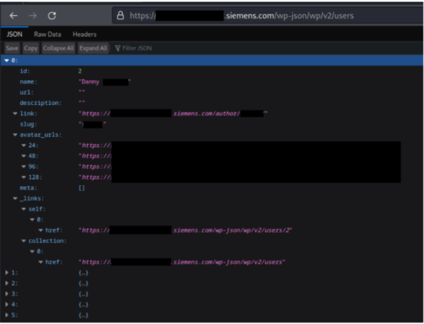This screenshot has height=324, width=424.
Task: Open the collection href users link
Action: pos(182,262)
